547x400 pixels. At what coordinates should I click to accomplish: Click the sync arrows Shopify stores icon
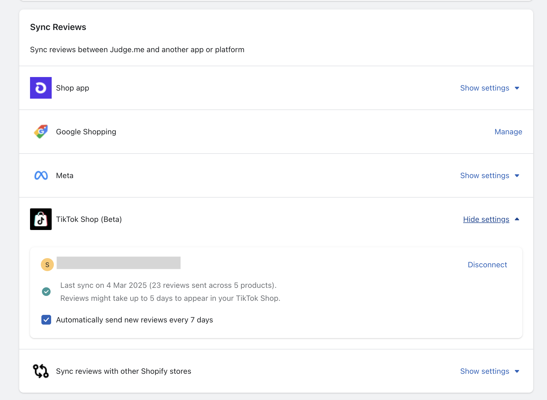coord(41,371)
